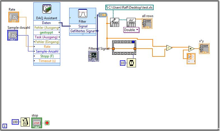
Task: Select the Multiply function node
Action: click(191, 49)
